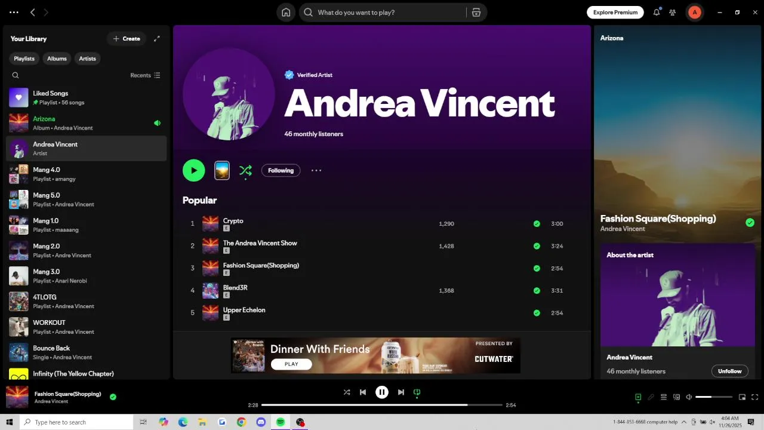764x430 pixels.
Task: Open the Browse icon in search bar
Action: (476, 13)
